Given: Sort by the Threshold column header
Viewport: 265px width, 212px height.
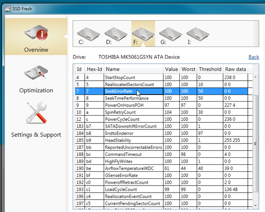Looking at the screenshot, I should point(210,69).
